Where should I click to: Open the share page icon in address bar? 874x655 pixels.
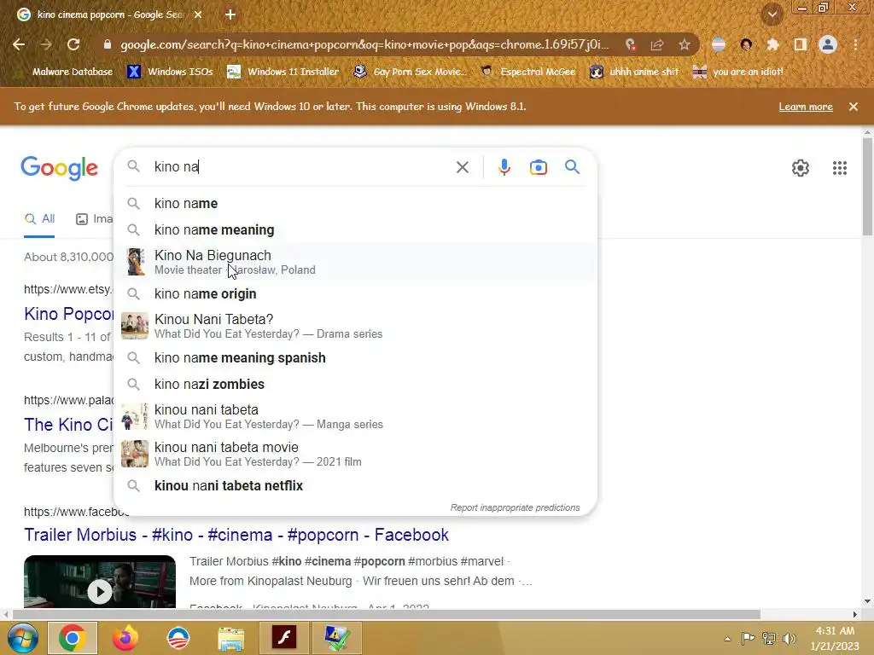[x=657, y=44]
